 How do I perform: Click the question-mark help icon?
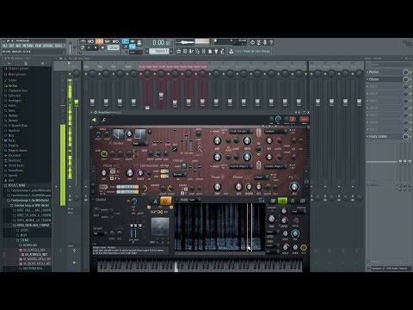point(271,42)
